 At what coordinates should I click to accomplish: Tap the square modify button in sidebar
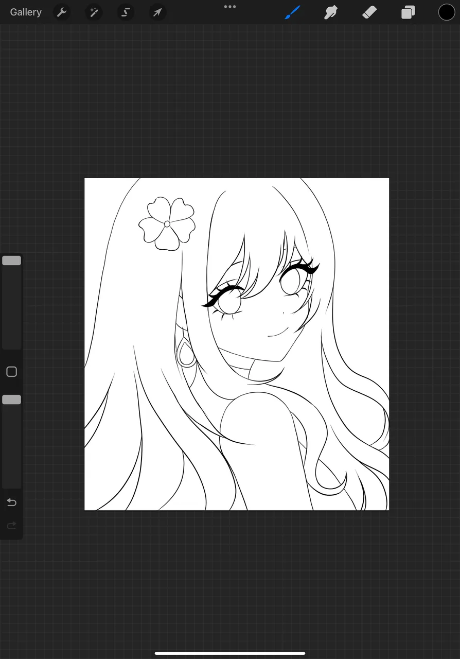[11, 372]
